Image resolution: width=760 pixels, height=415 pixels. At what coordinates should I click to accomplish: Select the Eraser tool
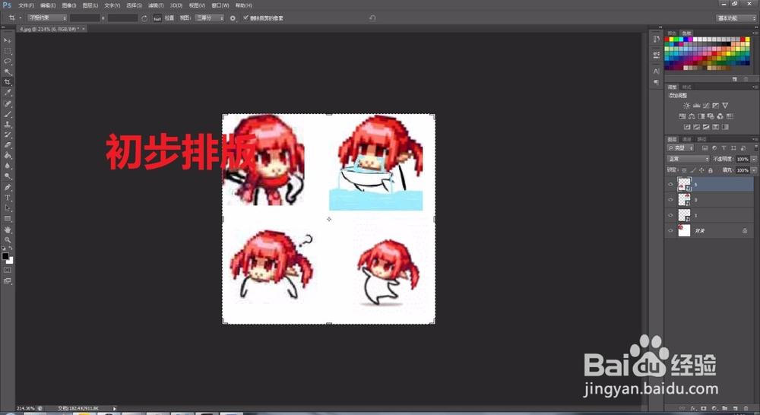(8, 144)
